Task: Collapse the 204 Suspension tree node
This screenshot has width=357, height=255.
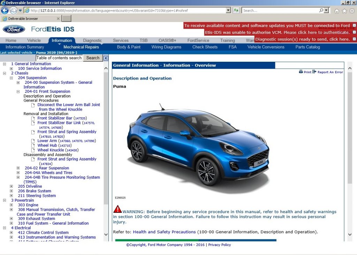Action: (12, 78)
